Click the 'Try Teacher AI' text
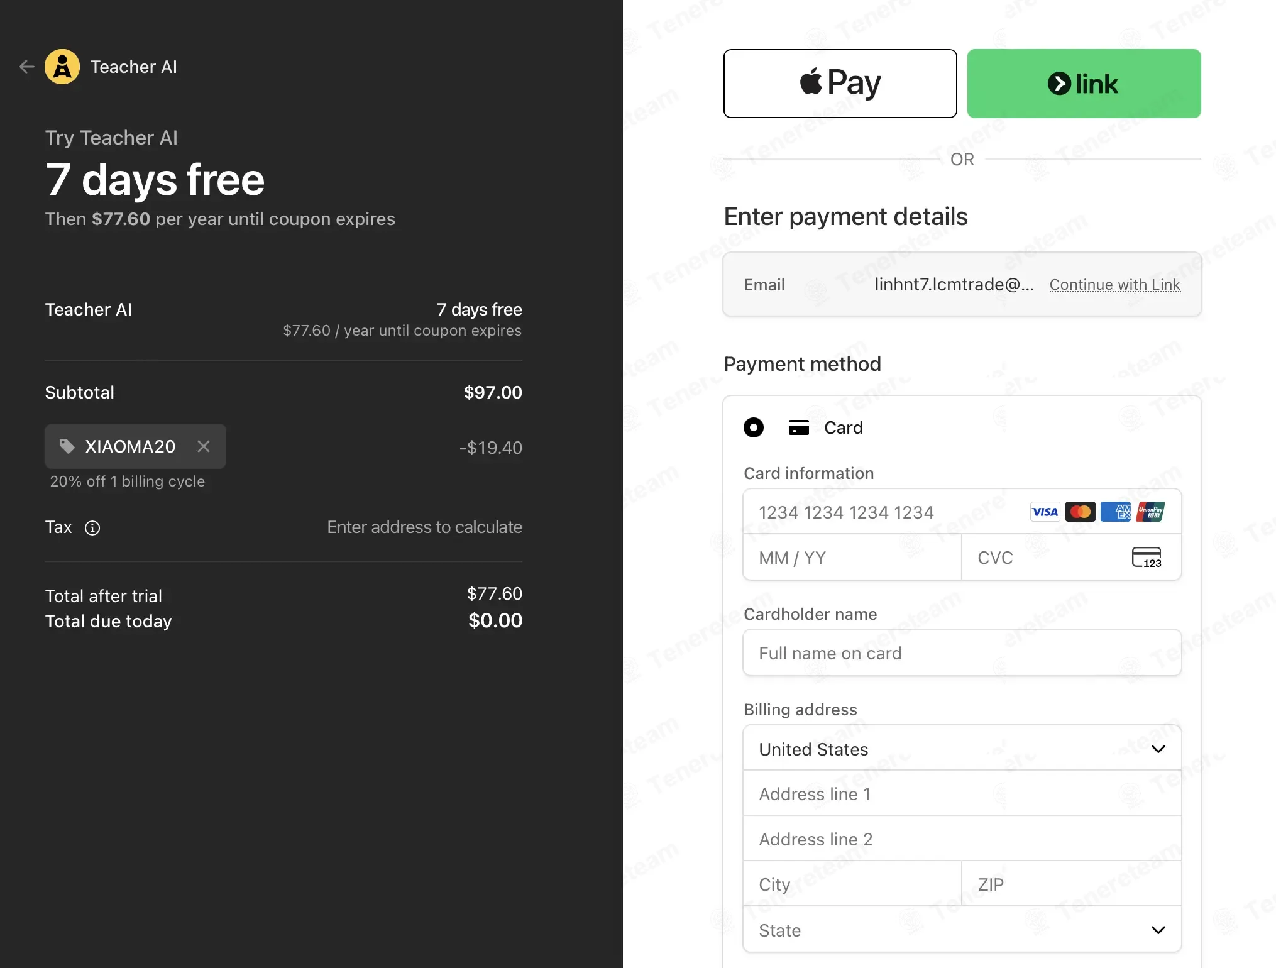 111,138
